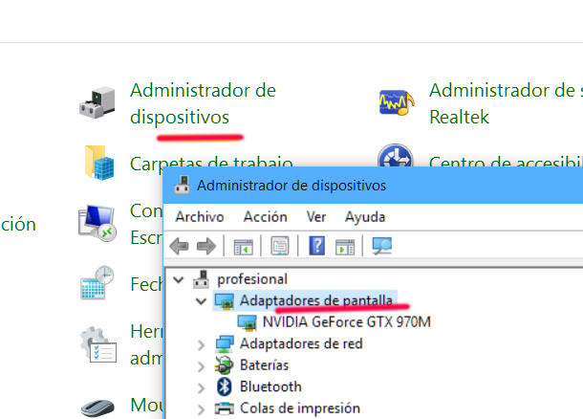Click the Carpetas de trabajo folder icon
The width and height of the screenshot is (583, 419).
point(99,163)
